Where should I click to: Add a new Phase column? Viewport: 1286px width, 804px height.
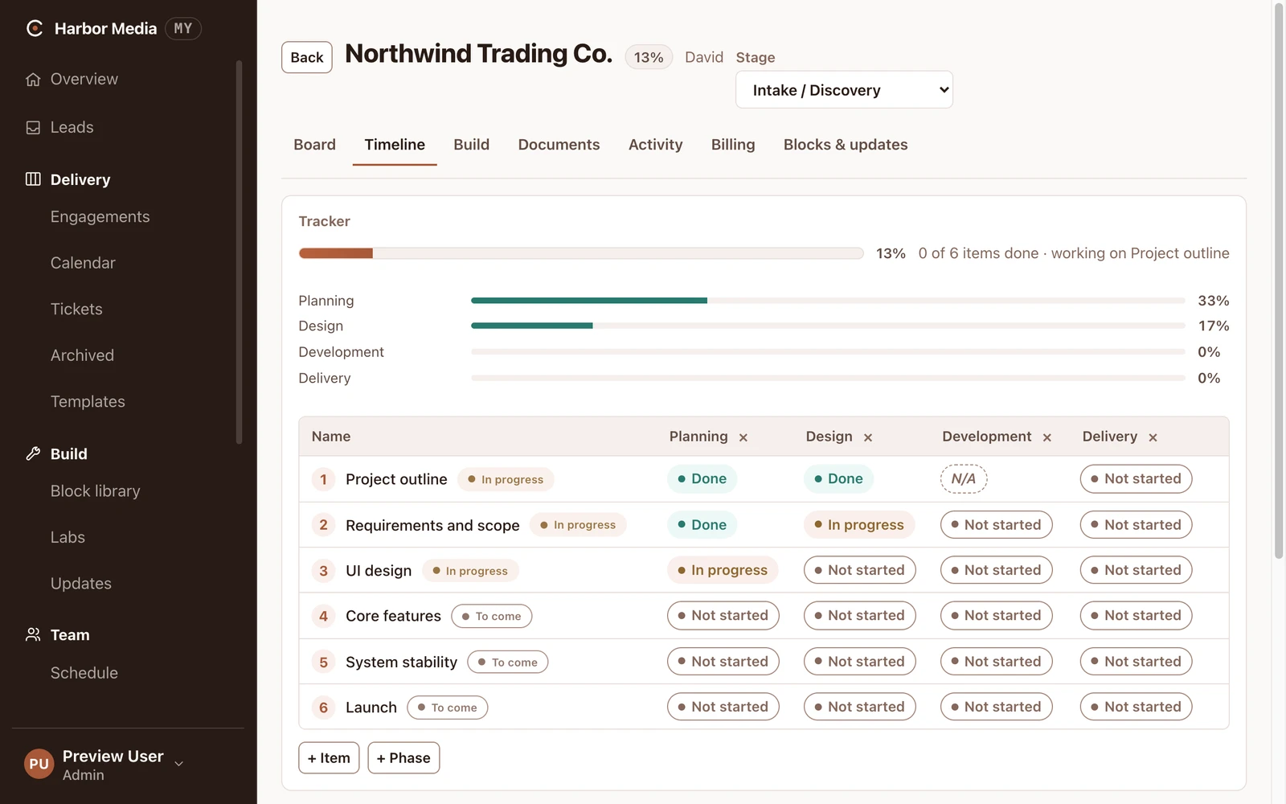click(403, 757)
